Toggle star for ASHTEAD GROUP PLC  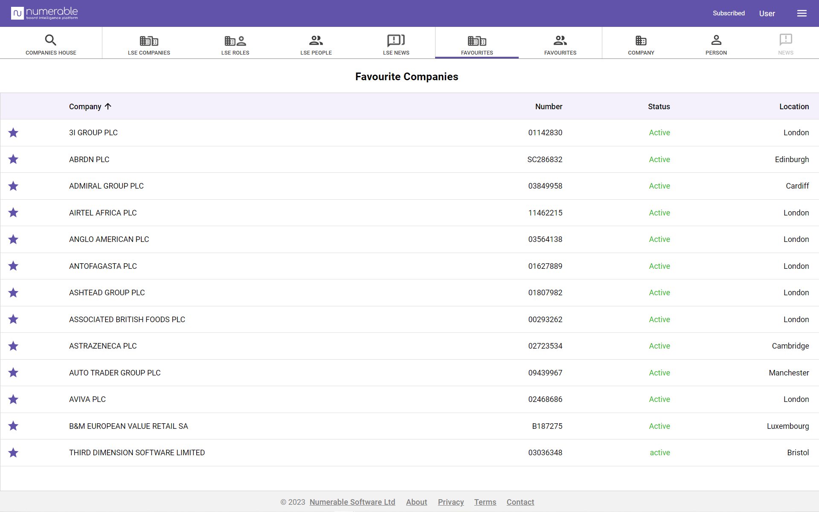(13, 293)
